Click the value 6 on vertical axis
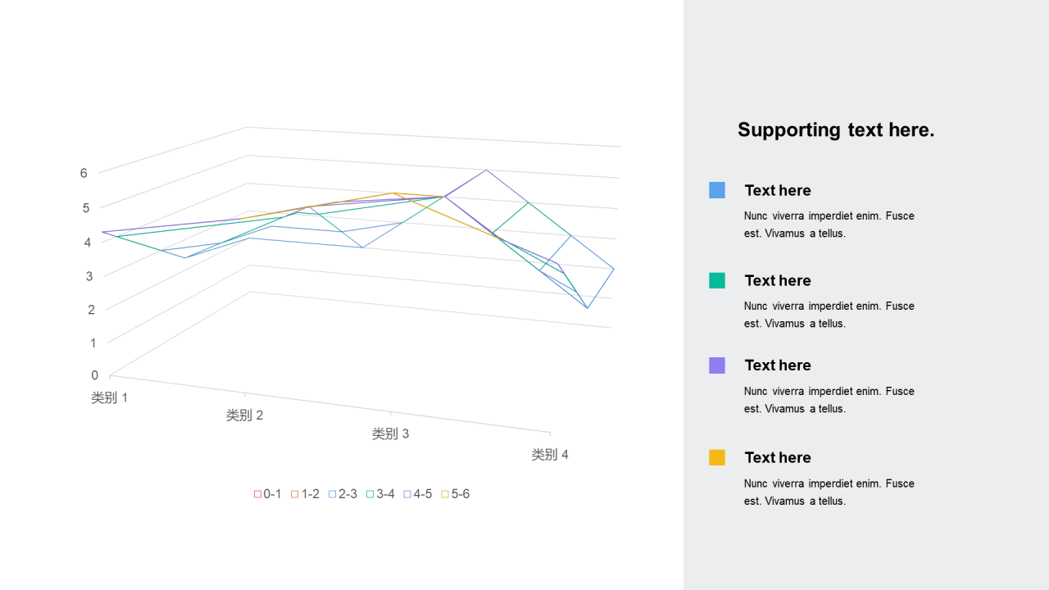1049x590 pixels. pos(84,173)
